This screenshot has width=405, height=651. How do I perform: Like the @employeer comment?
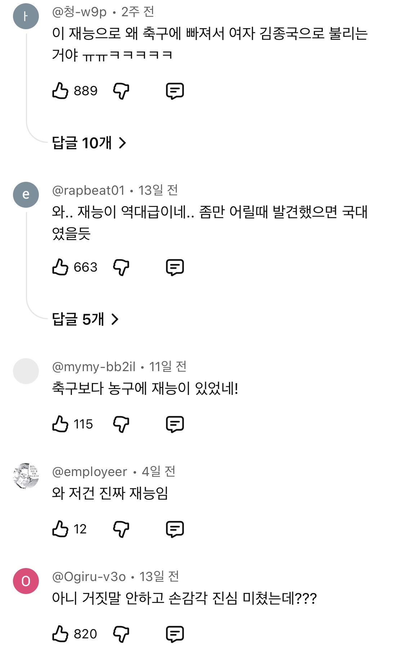(x=60, y=529)
